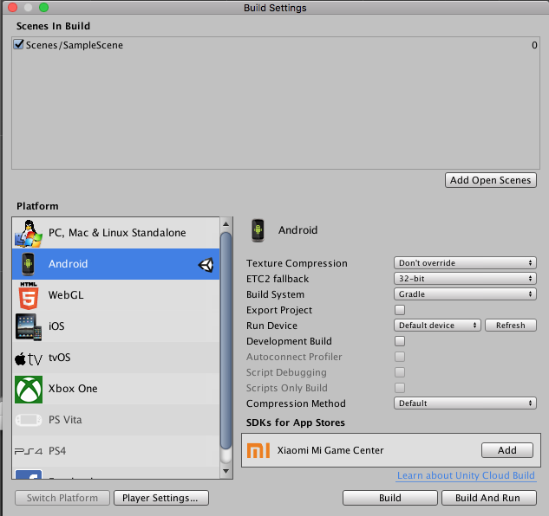The image size is (549, 516).
Task: Click the platform list scroll down arrow
Action: (x=225, y=471)
